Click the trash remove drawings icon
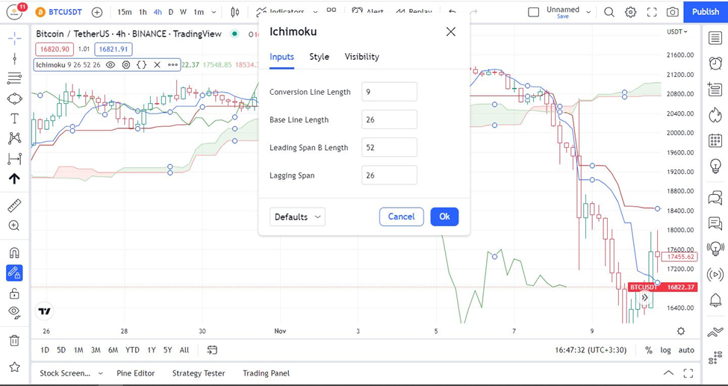 [x=14, y=340]
